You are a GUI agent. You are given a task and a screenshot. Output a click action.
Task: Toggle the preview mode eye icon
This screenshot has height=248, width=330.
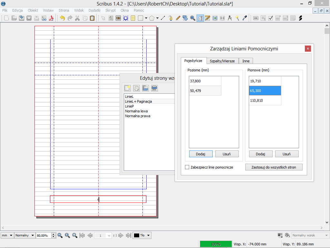287,235
